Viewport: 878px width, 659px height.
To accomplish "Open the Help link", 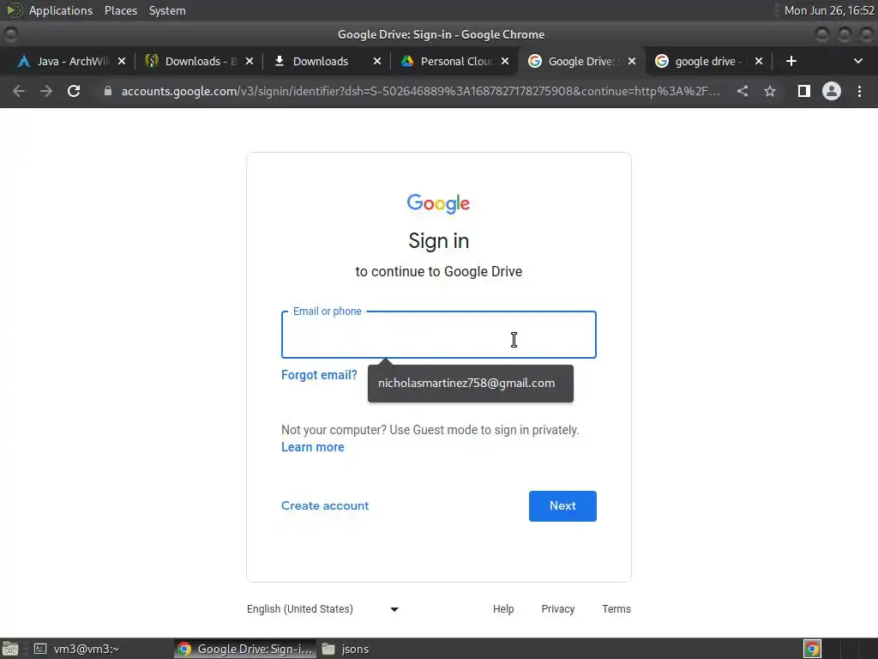I will click(x=502, y=609).
